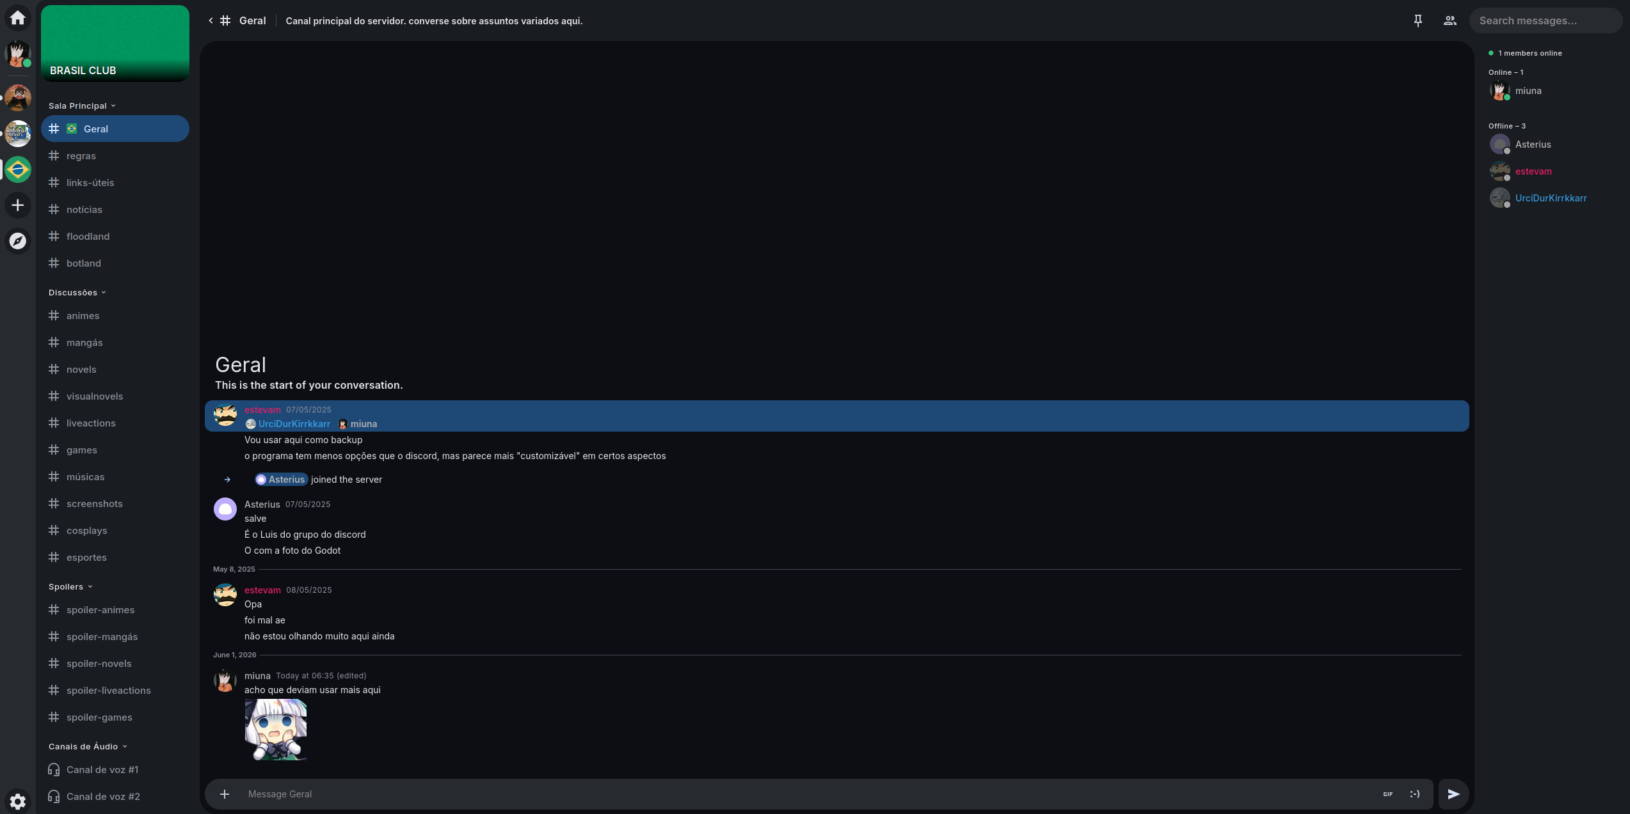Click miuna avatar on today's message
The width and height of the screenshot is (1630, 814).
225,680
